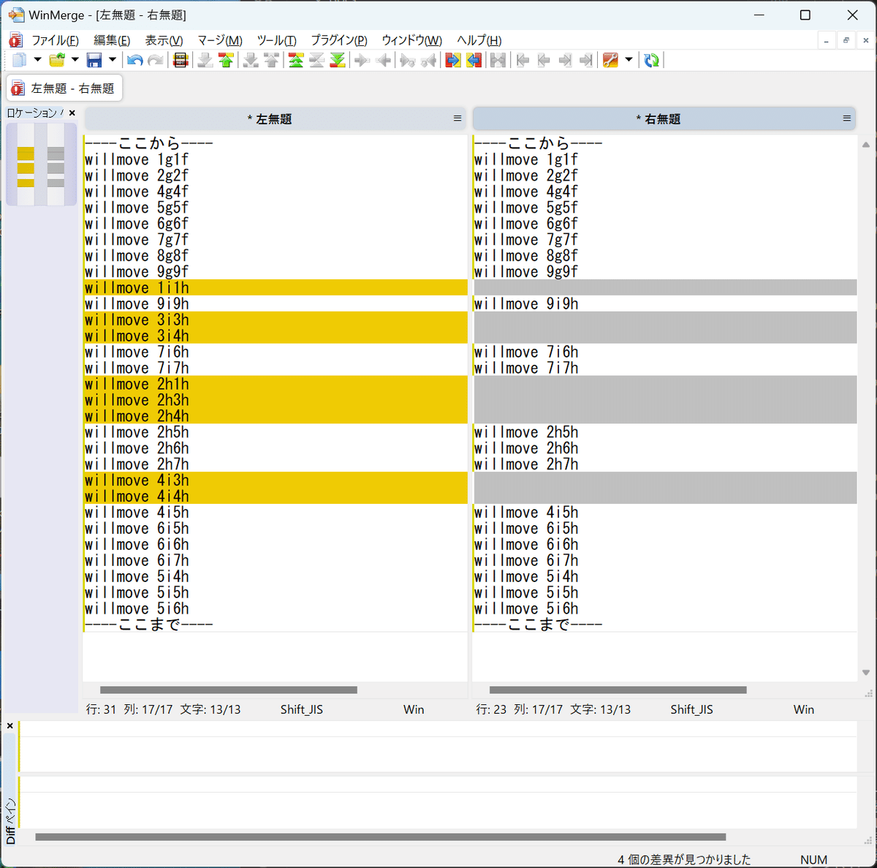Copy all differences to the right
Image resolution: width=877 pixels, height=868 pixels.
pyautogui.click(x=453, y=60)
